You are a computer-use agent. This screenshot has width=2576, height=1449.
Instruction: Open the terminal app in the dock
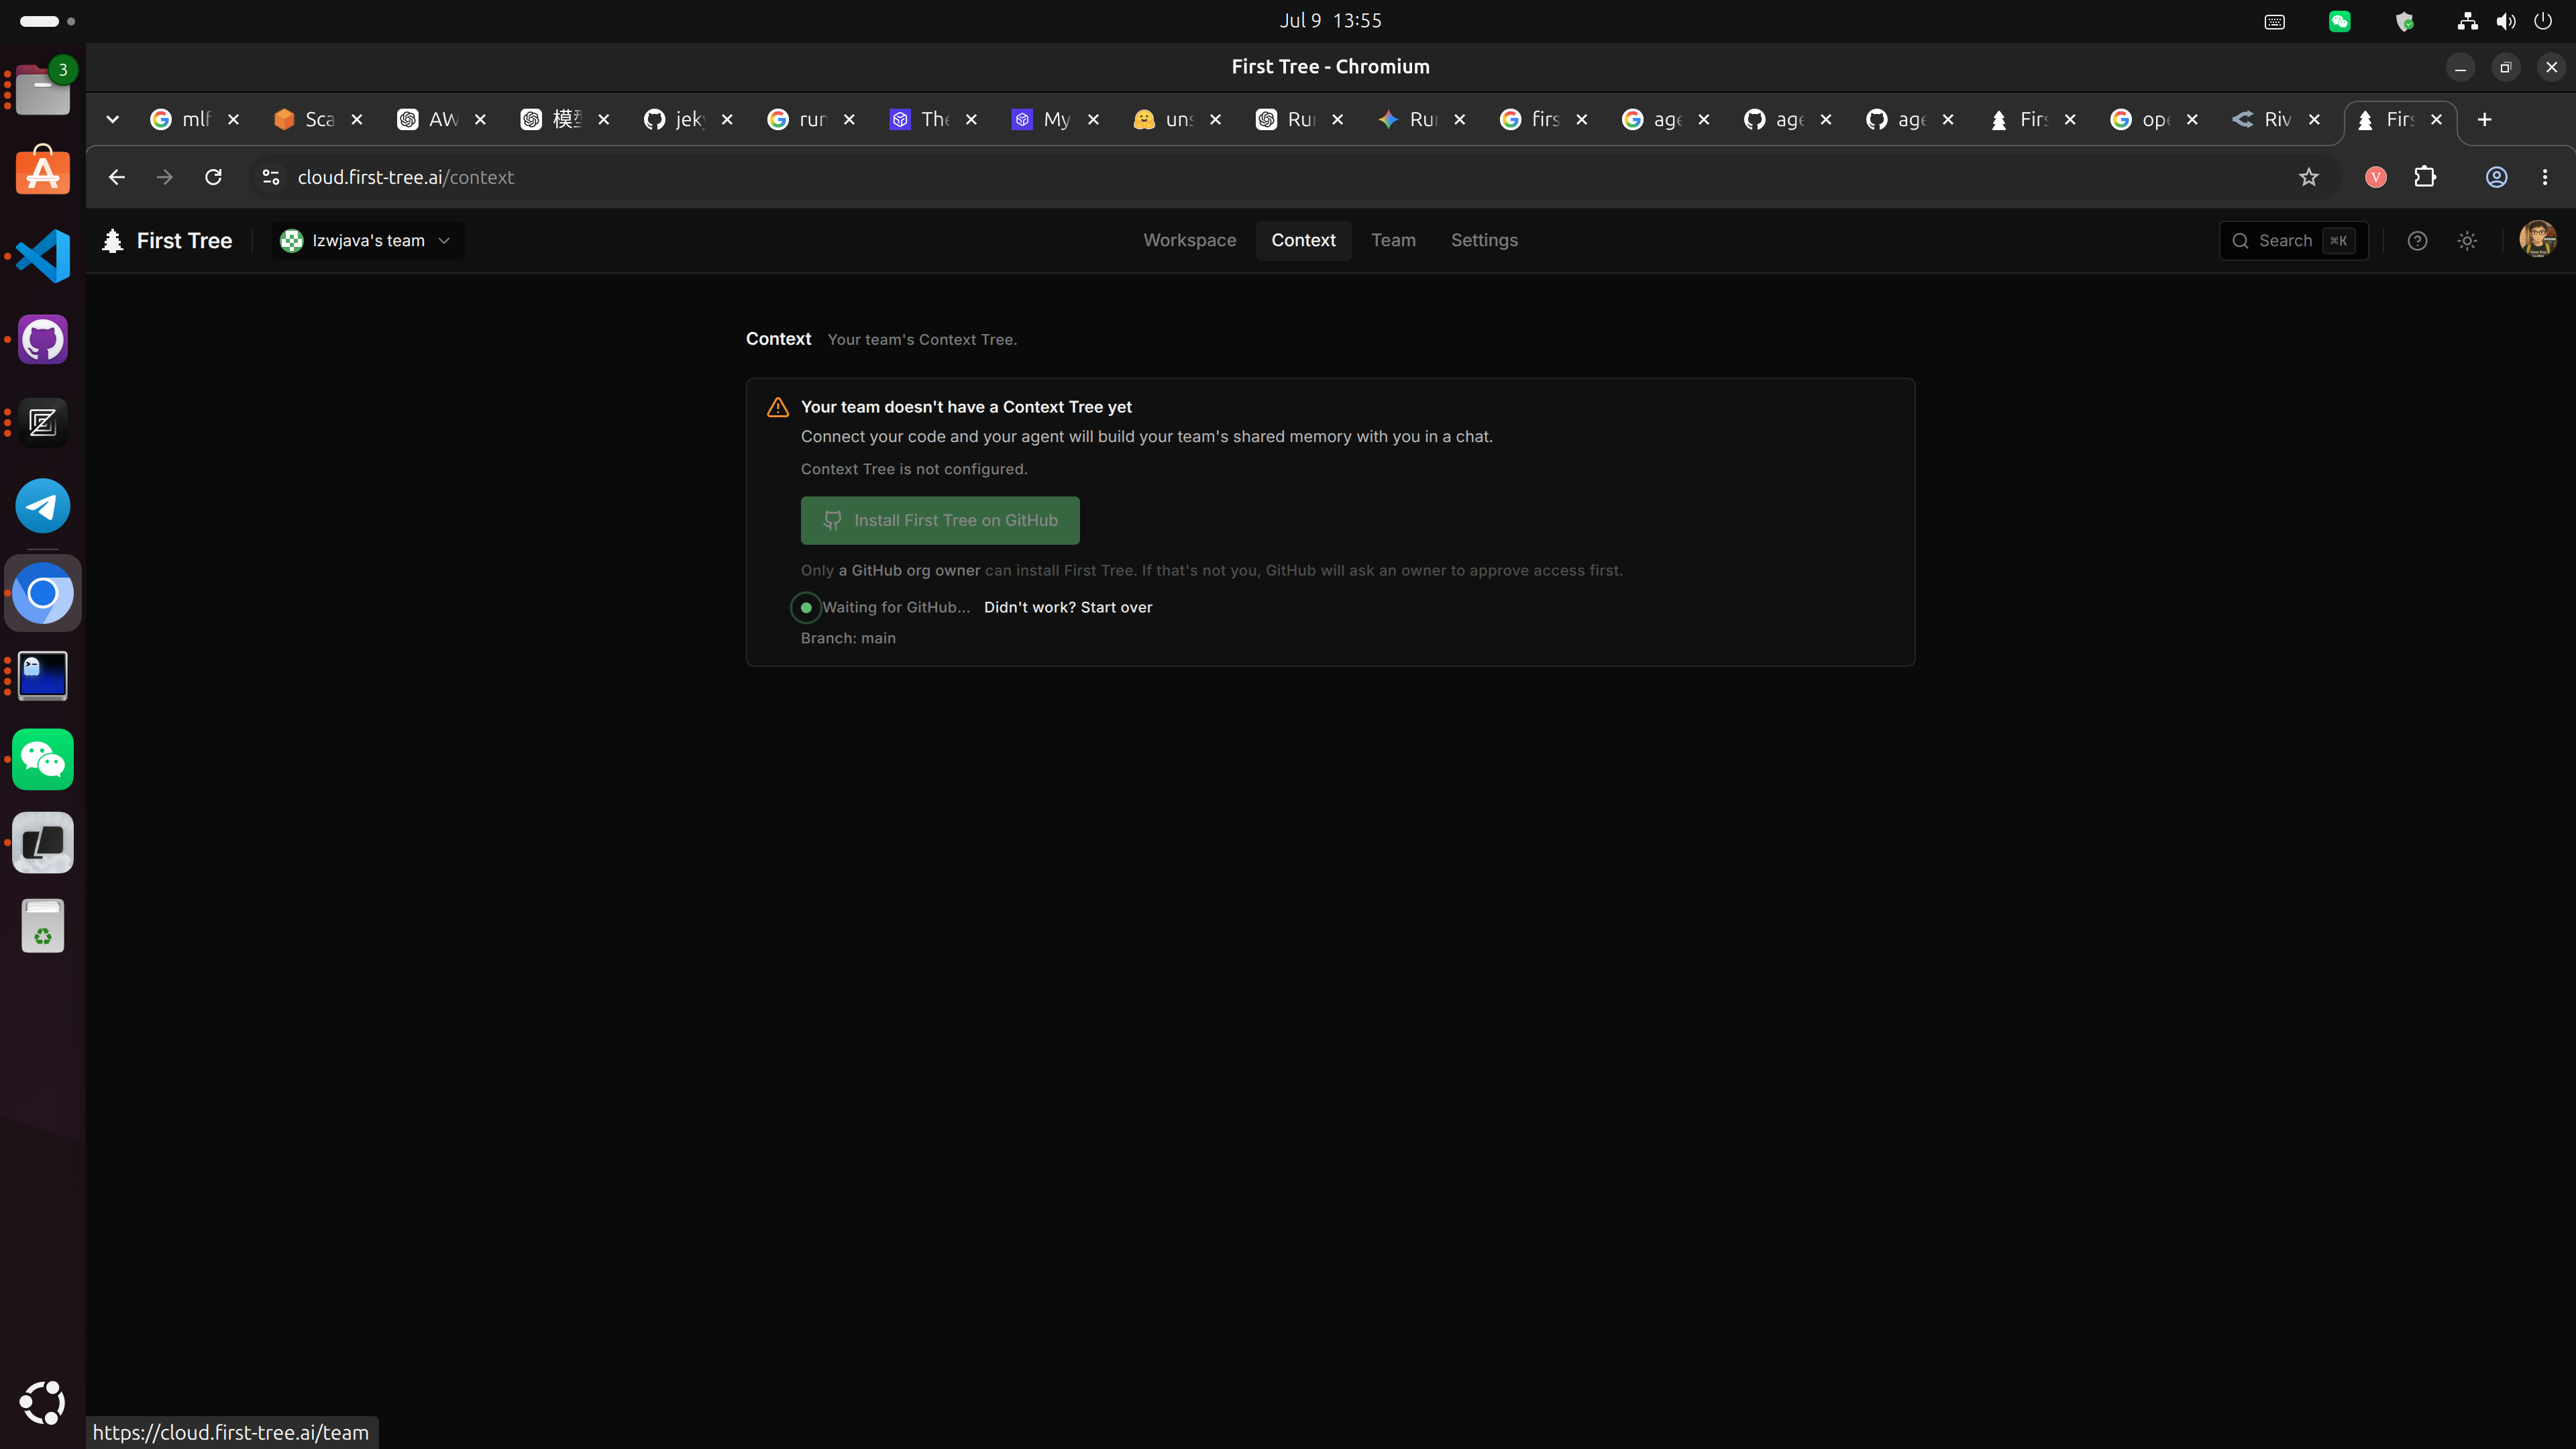(x=43, y=676)
